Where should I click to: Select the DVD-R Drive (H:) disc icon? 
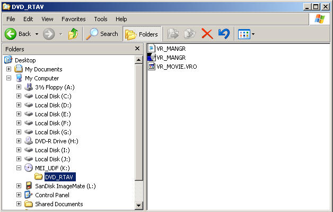pos(29,141)
